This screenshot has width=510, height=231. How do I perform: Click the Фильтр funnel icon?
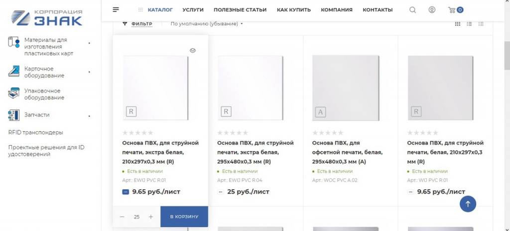pos(125,23)
